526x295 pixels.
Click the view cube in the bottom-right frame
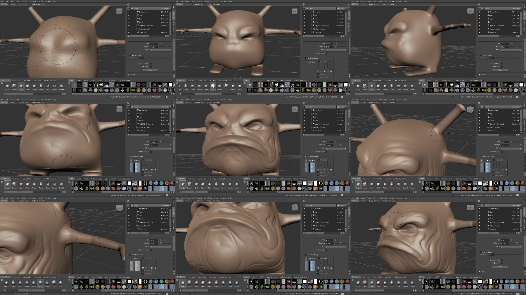[x=470, y=208]
